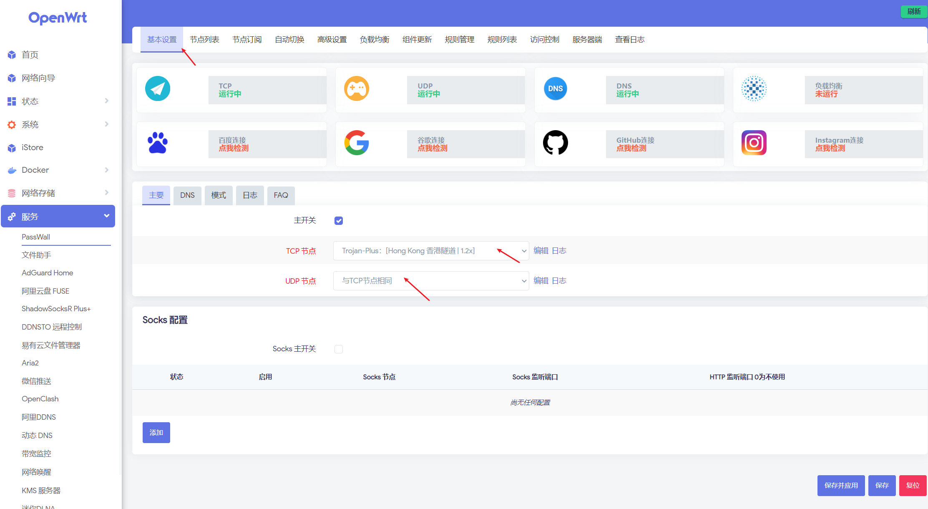Click the Baidu paw icon
Screen dimensions: 928x509
coord(158,143)
